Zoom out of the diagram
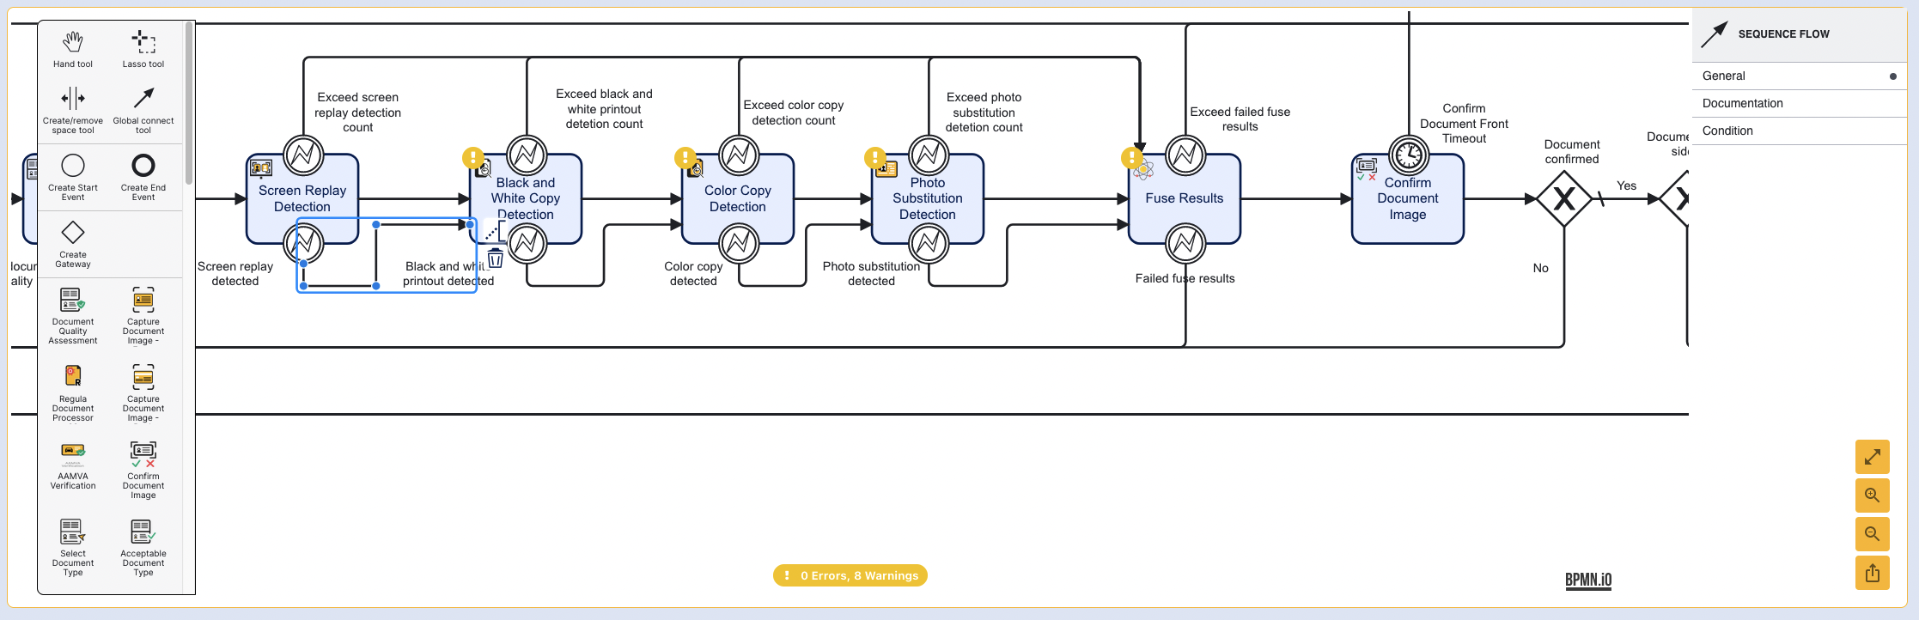The image size is (1919, 620). point(1872,534)
